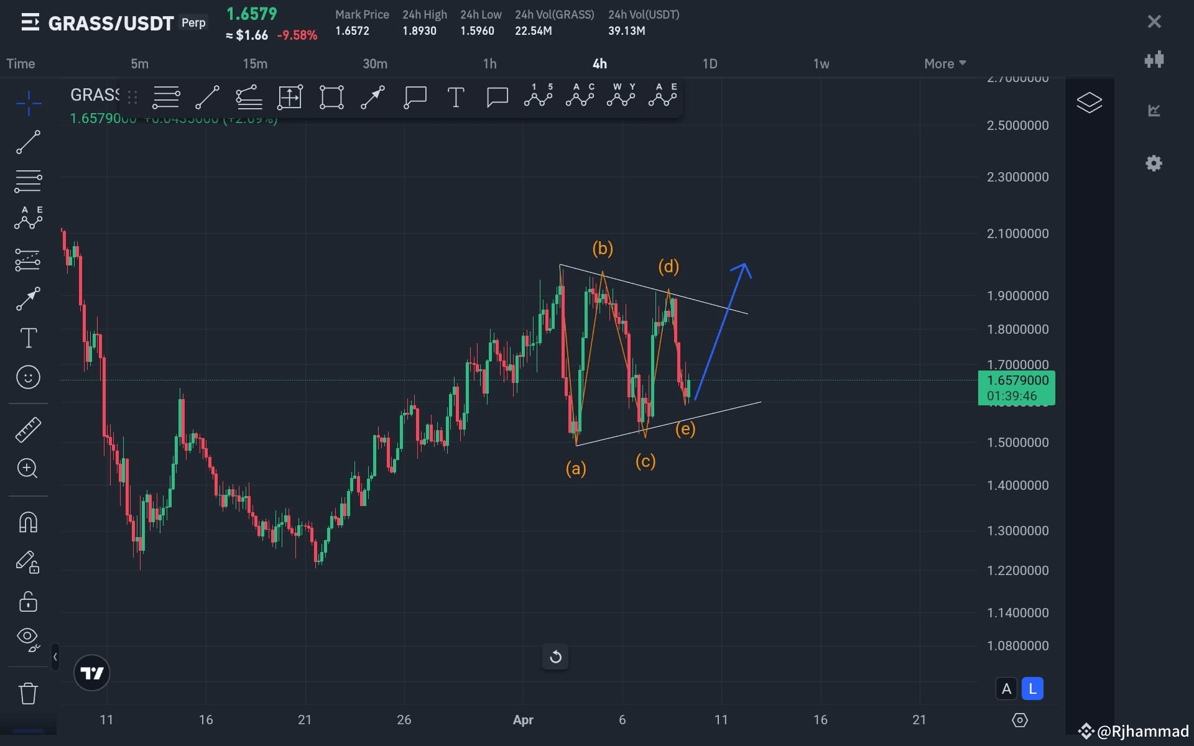Toggle Magnet mode on
Viewport: 1194px width, 746px height.
pos(28,522)
